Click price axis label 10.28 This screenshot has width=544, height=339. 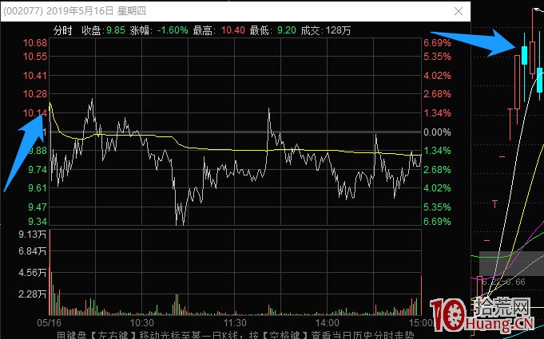tap(35, 94)
